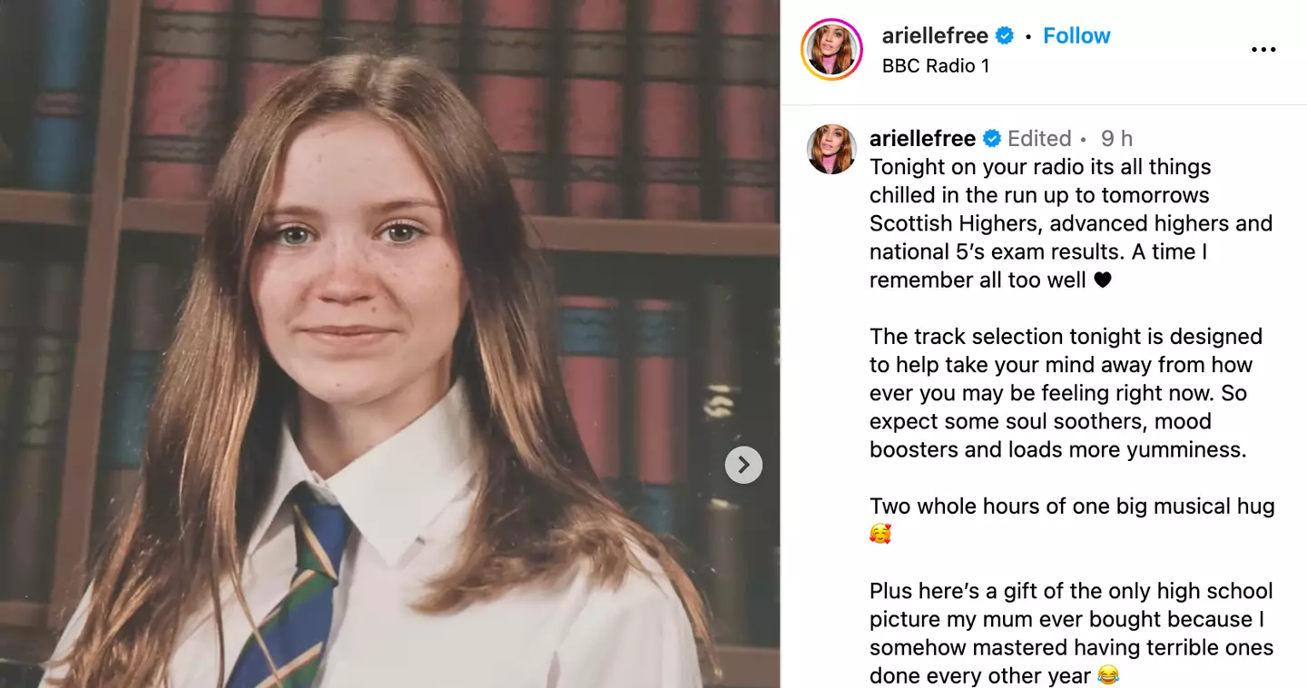Click the small avatar beside the caption
This screenshot has width=1307, height=688.
click(x=831, y=150)
